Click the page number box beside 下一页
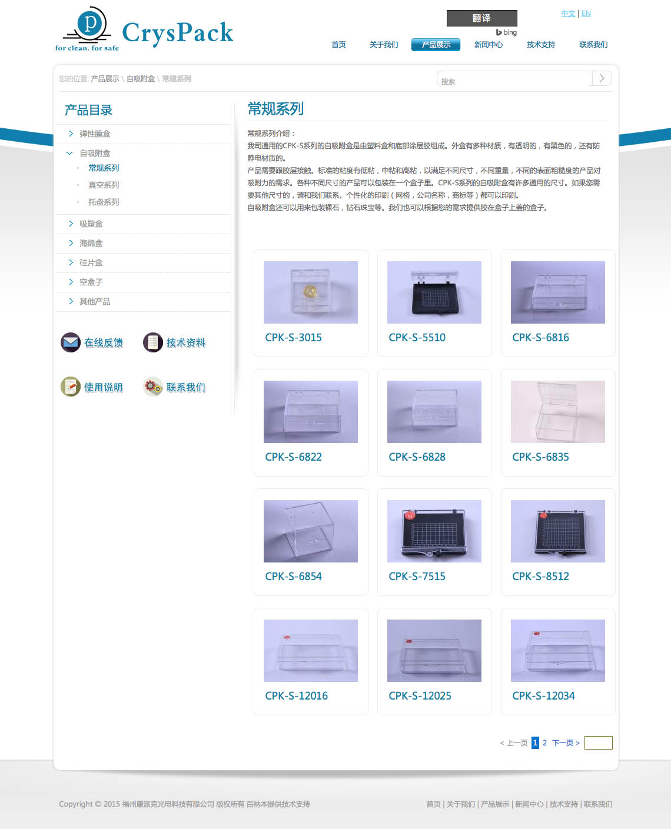The width and height of the screenshot is (671, 829). click(x=598, y=743)
